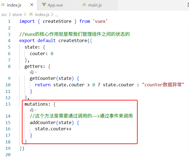This screenshot has height=158, width=189.
Task: Open the store breadcrumb segment
Action: [17, 15]
